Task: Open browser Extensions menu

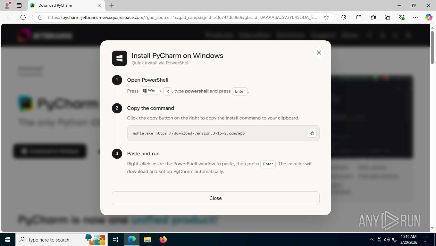Action: tap(343, 17)
